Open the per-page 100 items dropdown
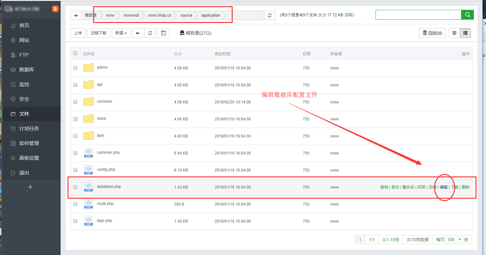Image resolution: width=486 pixels, height=255 pixels. (x=454, y=240)
